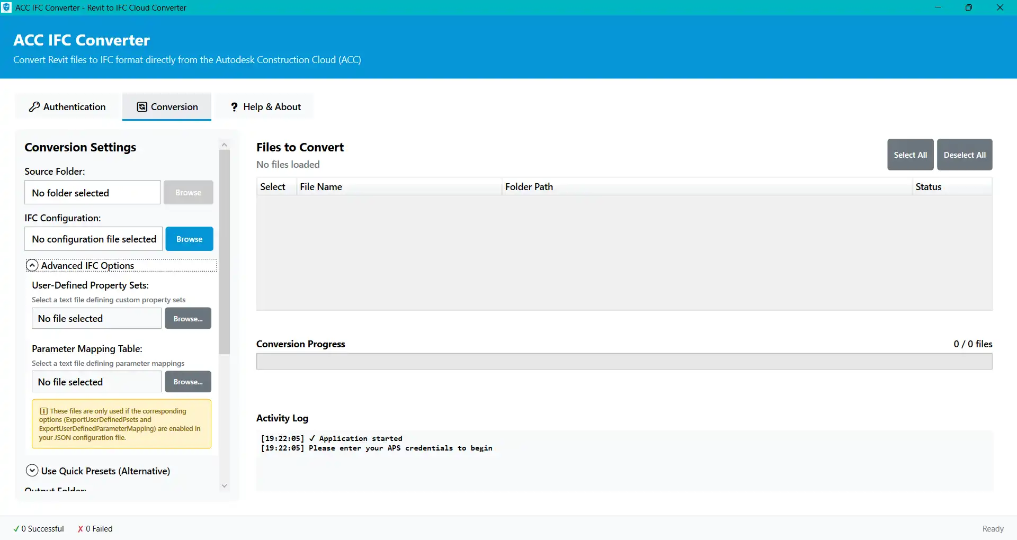Browse for User-Defined Property Sets file
The image size is (1017, 540).
coord(188,319)
